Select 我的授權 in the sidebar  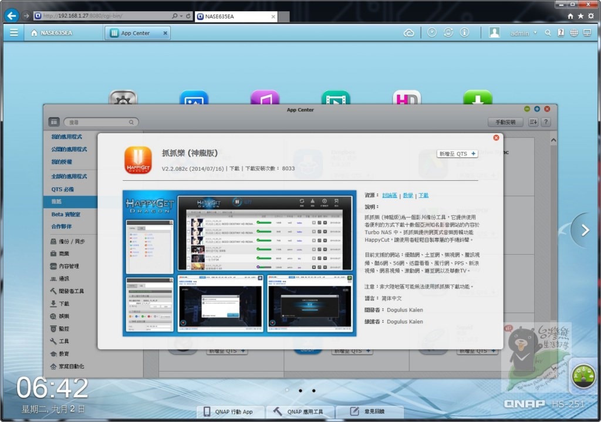click(61, 162)
